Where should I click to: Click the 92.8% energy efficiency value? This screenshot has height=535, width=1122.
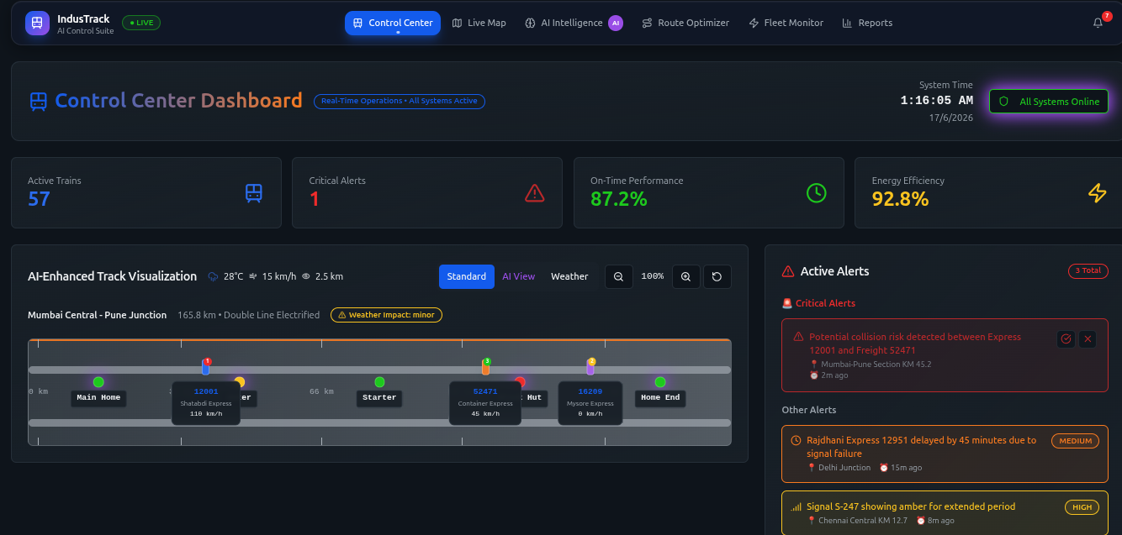click(900, 199)
